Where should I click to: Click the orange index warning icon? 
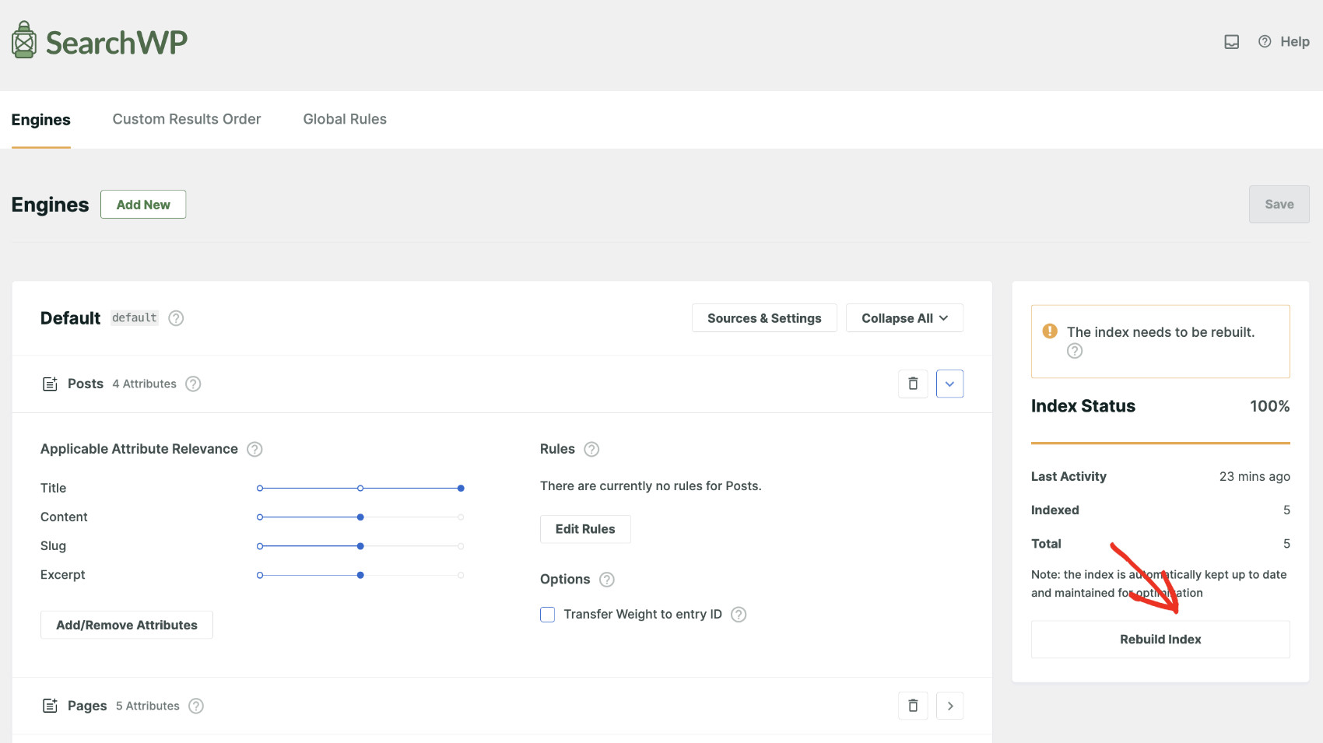pyautogui.click(x=1050, y=331)
